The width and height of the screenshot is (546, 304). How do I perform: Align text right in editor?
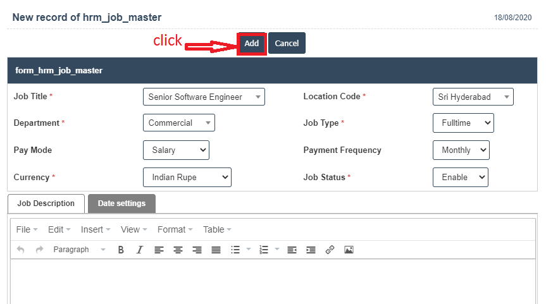197,250
